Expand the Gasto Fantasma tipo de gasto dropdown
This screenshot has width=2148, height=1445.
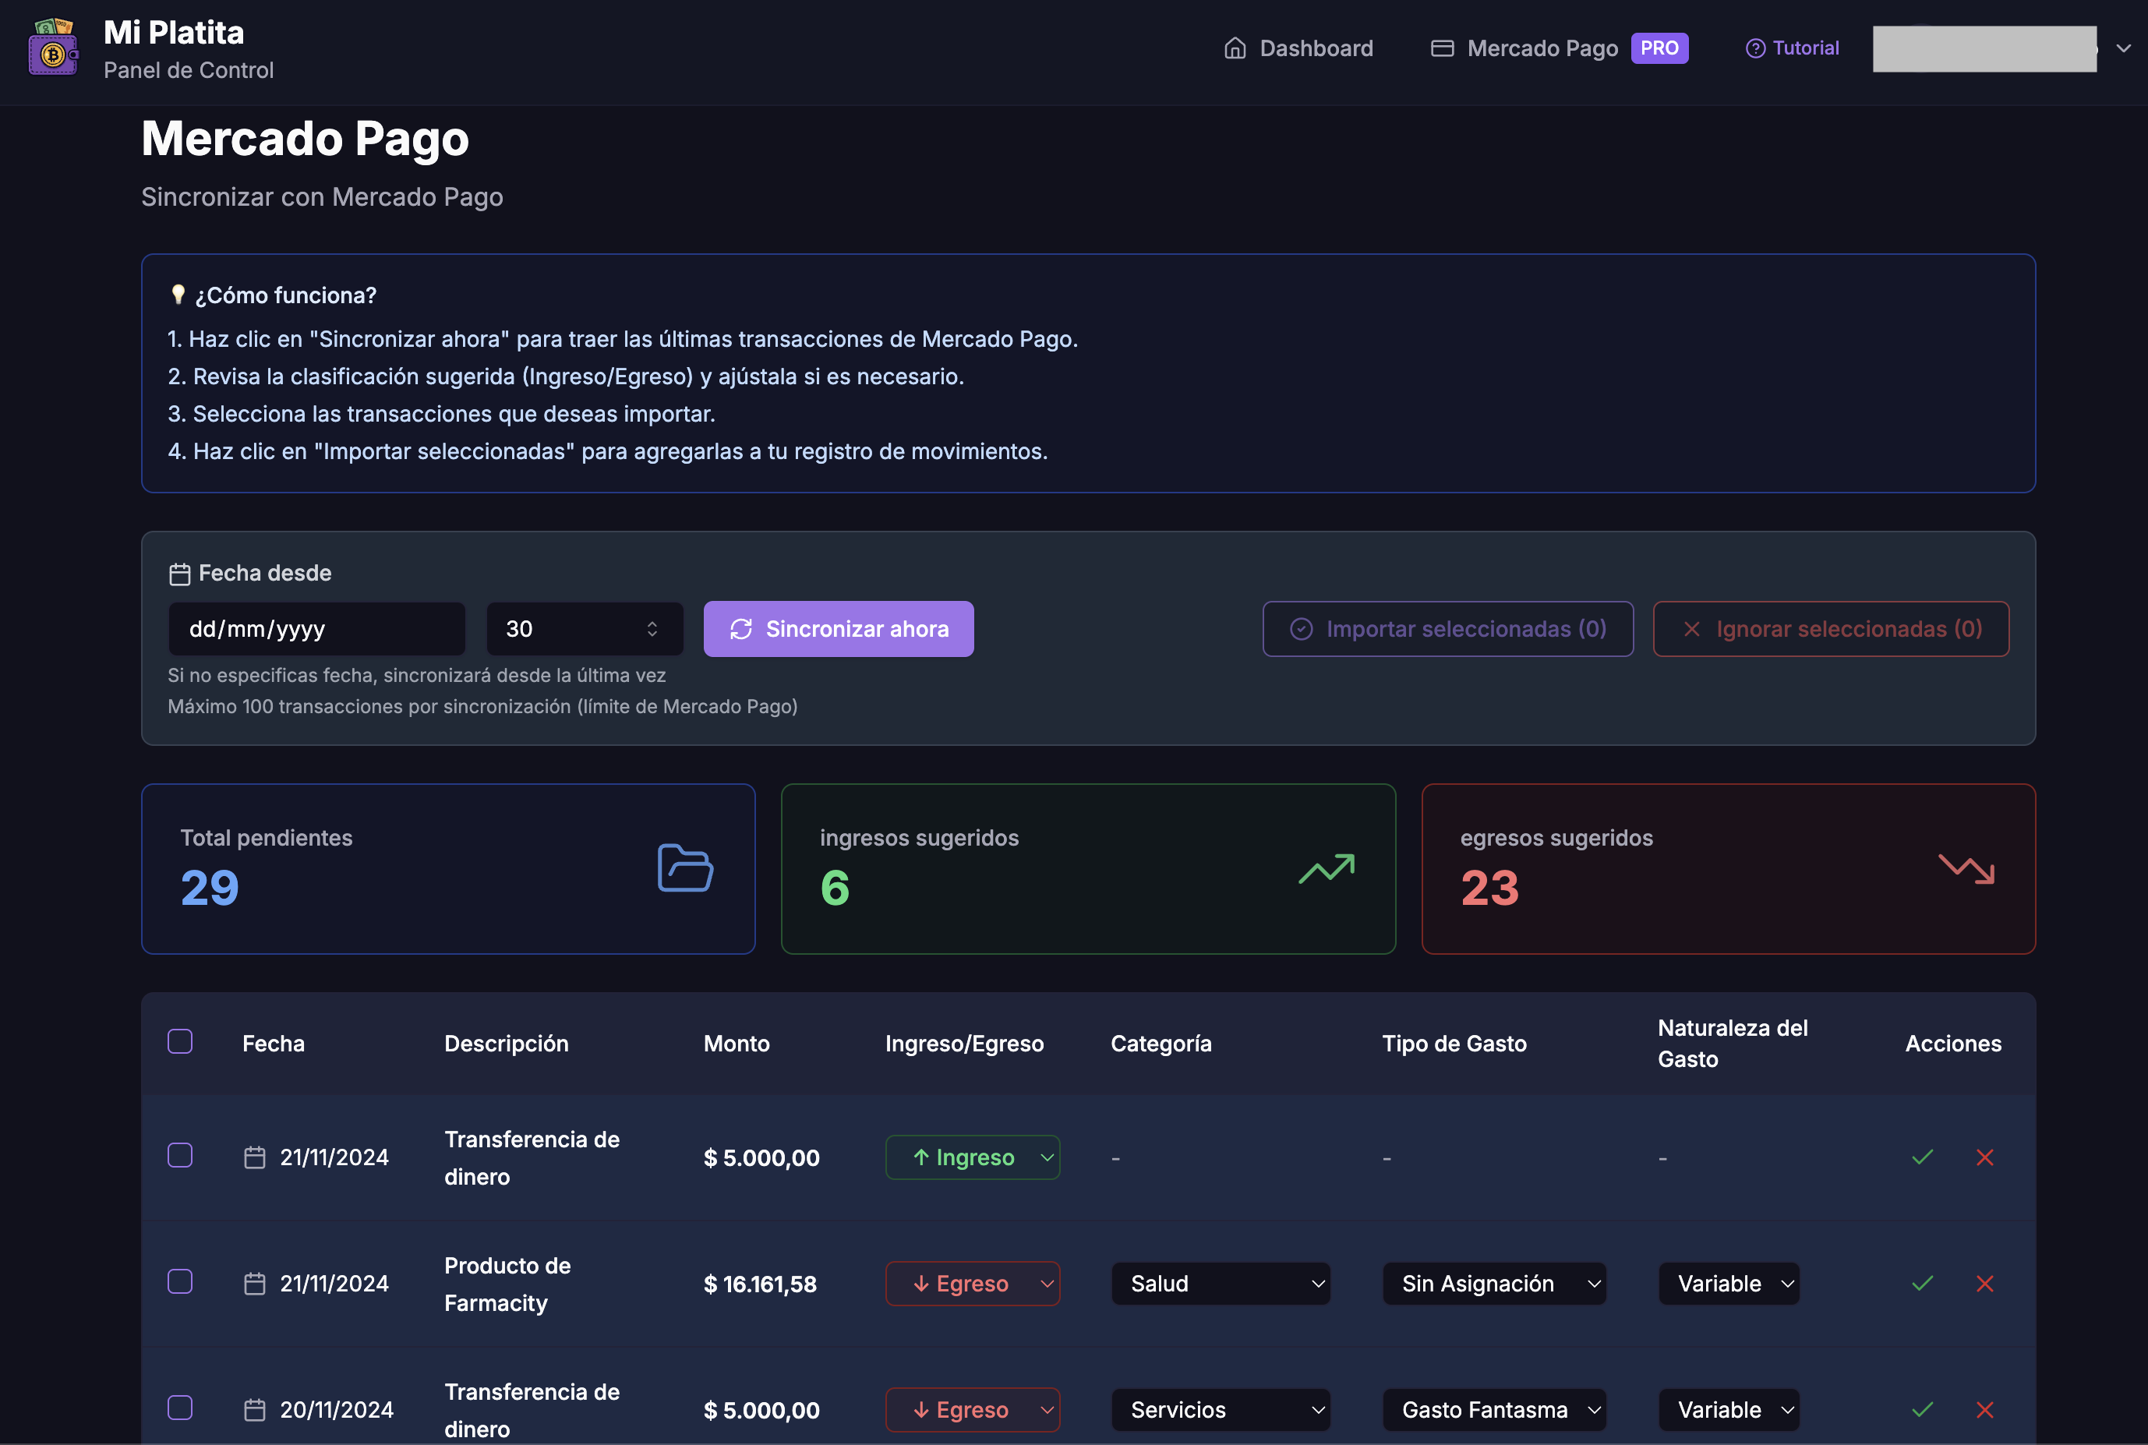[1494, 1410]
